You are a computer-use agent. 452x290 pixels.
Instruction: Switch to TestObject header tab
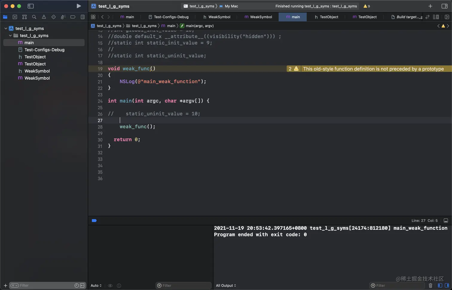(326, 17)
